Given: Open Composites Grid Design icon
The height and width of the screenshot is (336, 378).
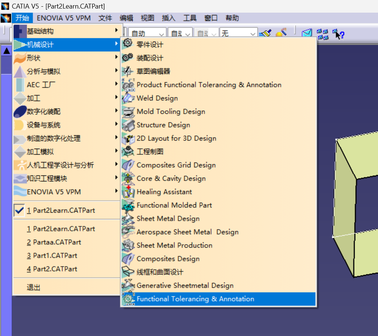Looking at the screenshot, I should click(128, 165).
